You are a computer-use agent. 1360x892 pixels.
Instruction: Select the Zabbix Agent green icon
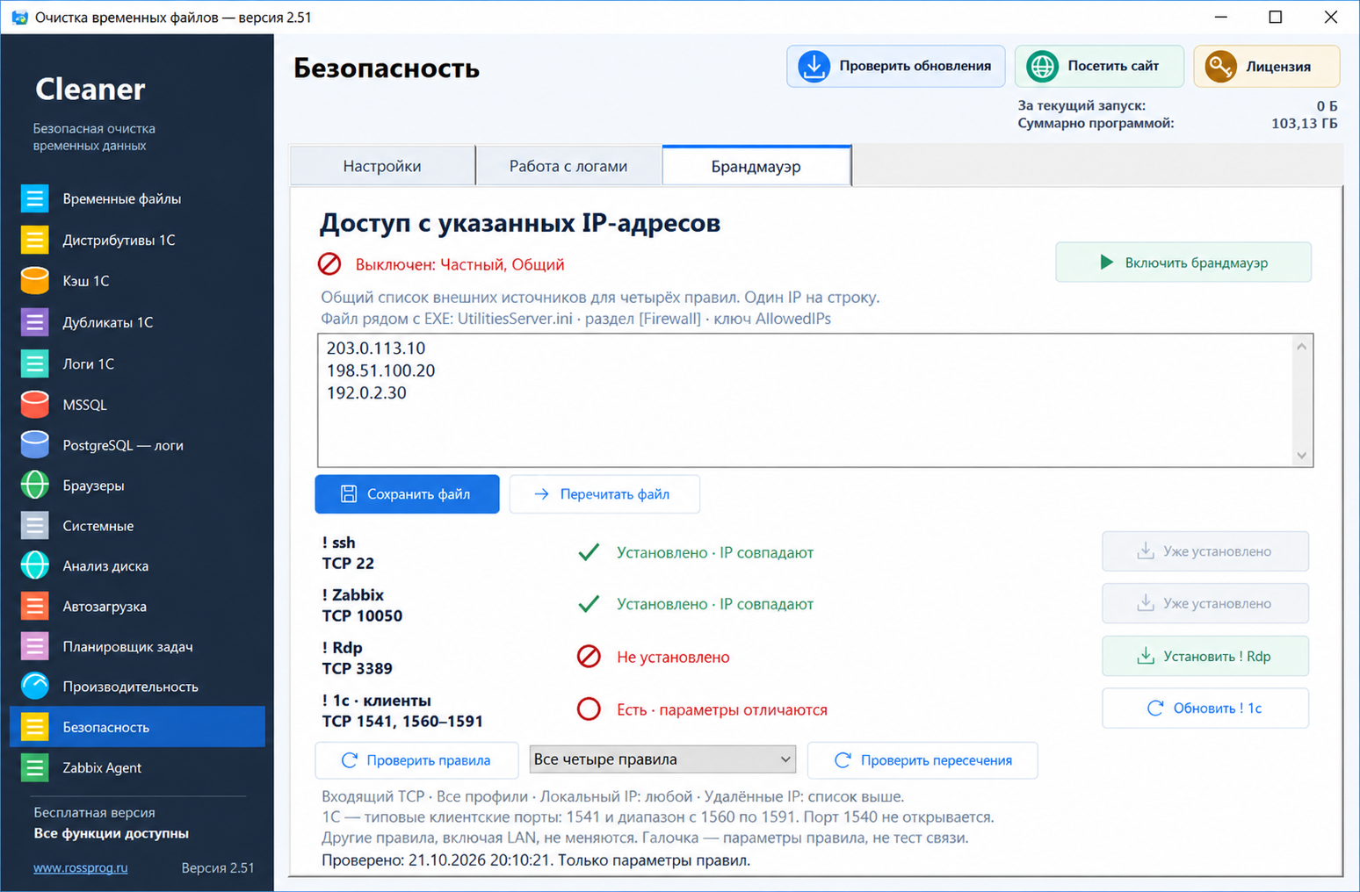(34, 767)
